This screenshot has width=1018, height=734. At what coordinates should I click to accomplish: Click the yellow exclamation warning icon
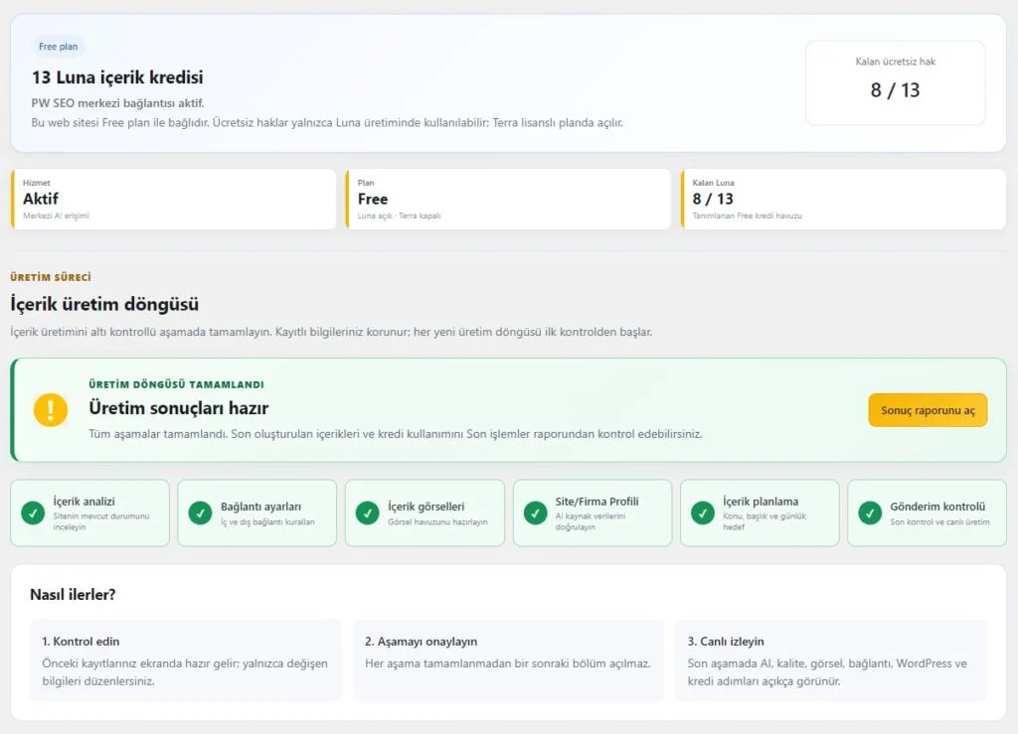tap(51, 410)
